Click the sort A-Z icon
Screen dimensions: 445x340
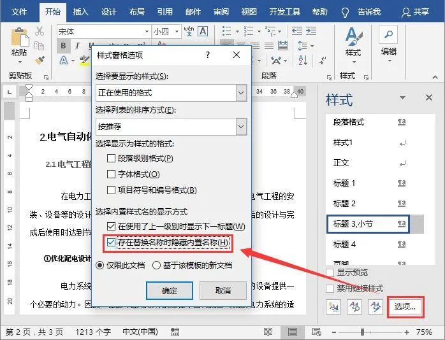point(303,60)
